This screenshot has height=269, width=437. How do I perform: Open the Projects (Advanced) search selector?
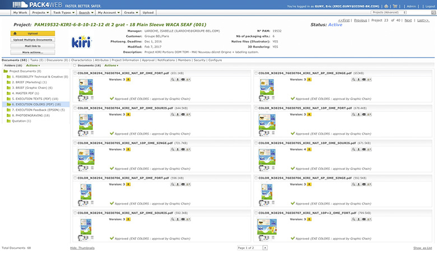pos(388,12)
